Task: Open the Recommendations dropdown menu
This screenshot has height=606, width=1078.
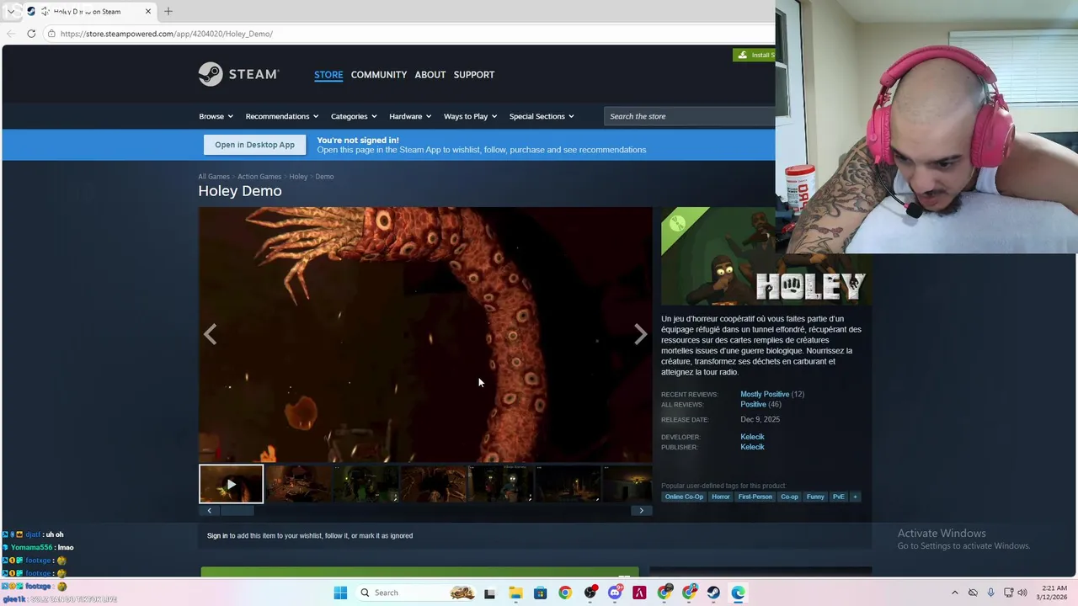Action: click(x=282, y=116)
